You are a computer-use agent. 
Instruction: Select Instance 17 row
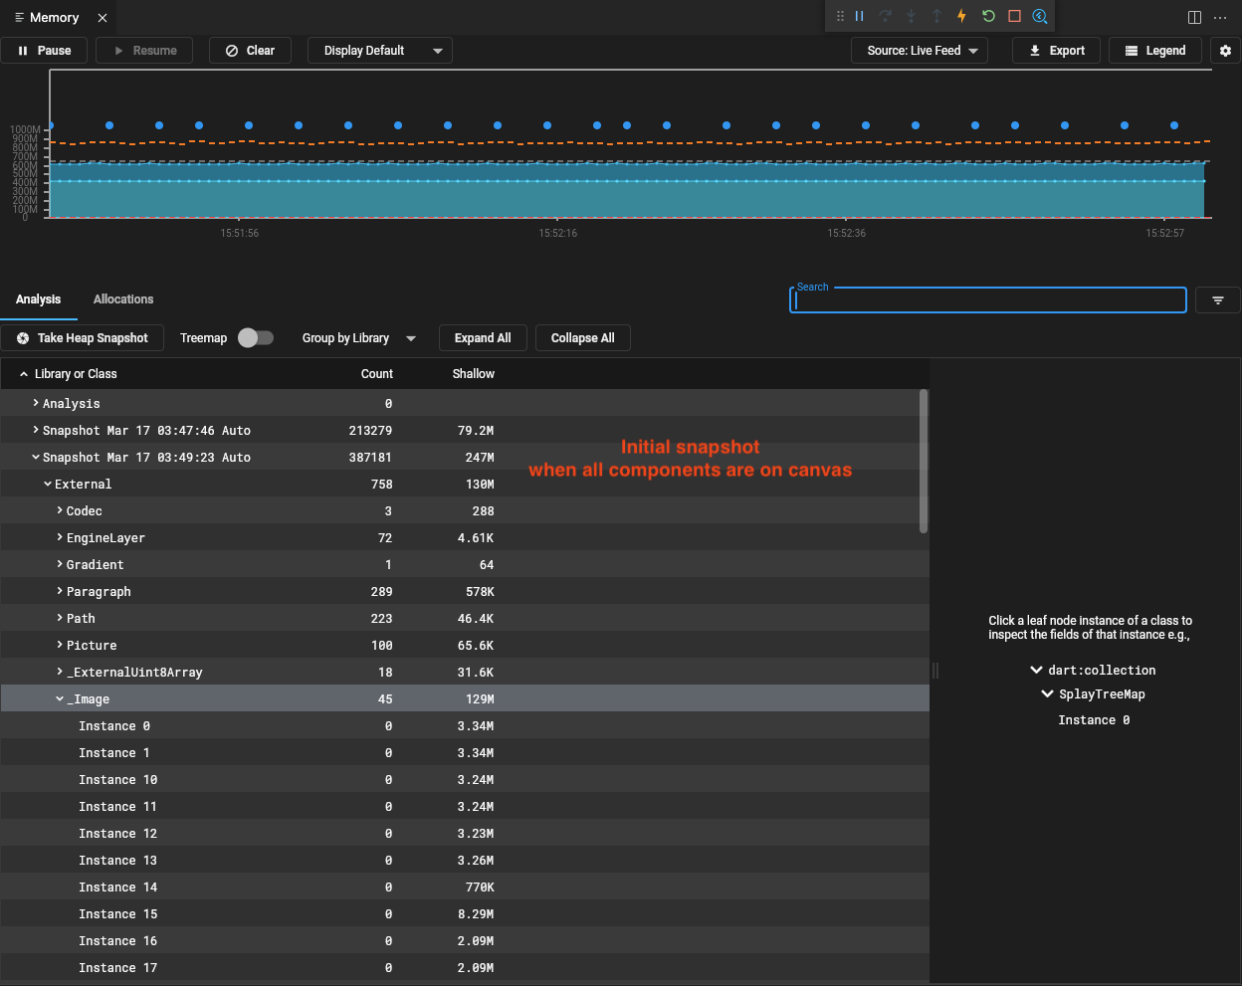465,968
